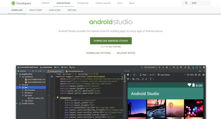
Task: Open the DOWNLOAD OPTIONS link
Action: tap(99, 53)
